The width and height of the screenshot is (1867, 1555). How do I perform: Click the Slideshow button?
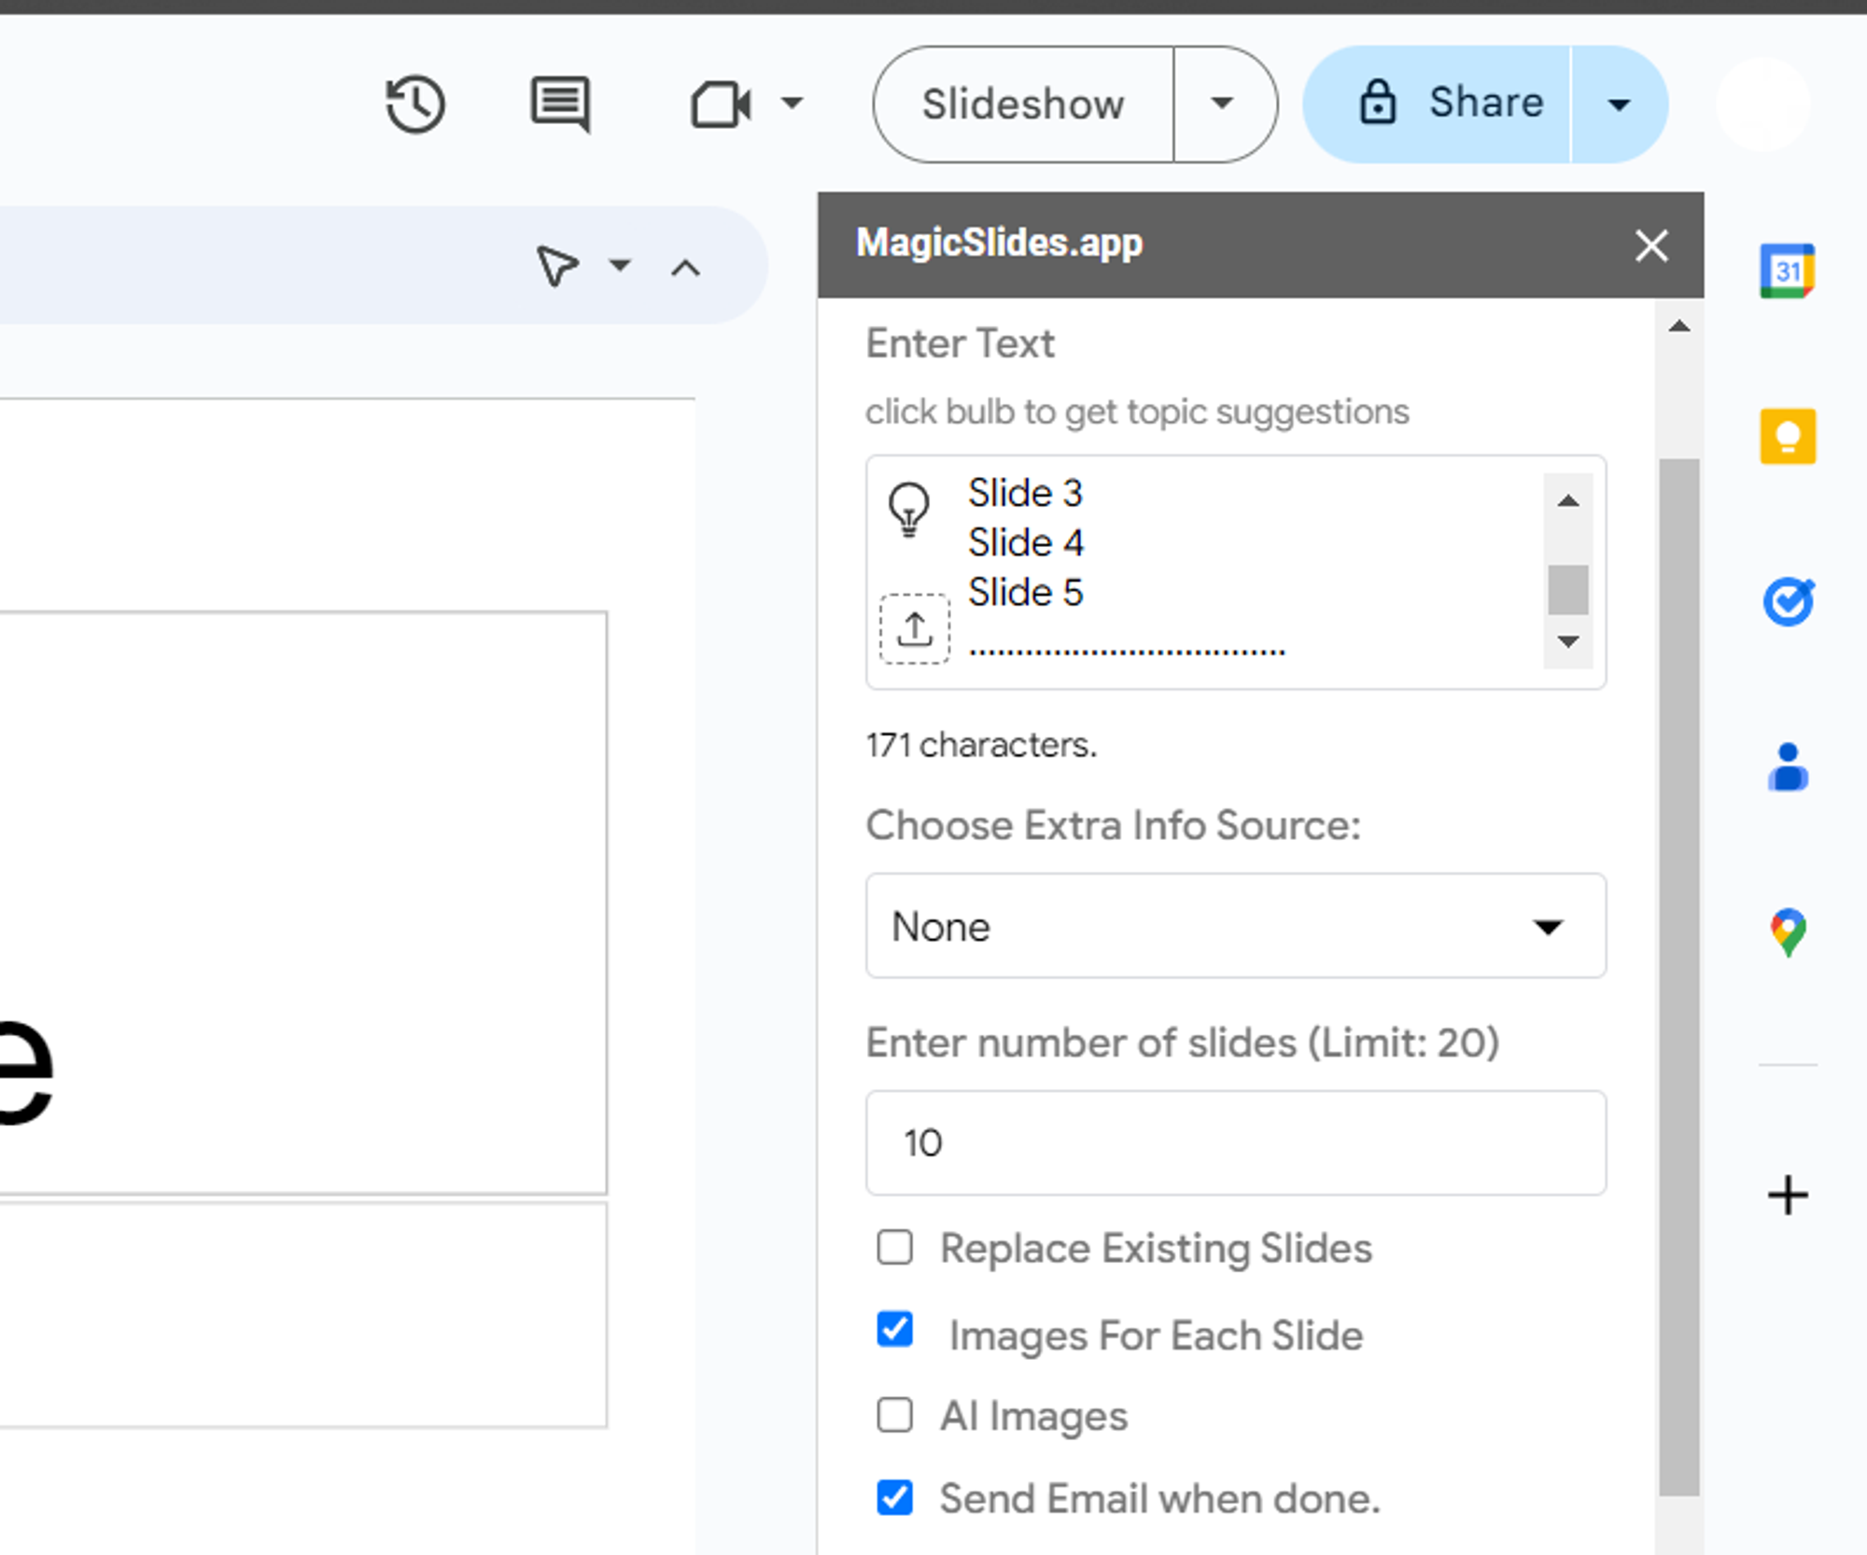(x=1023, y=104)
